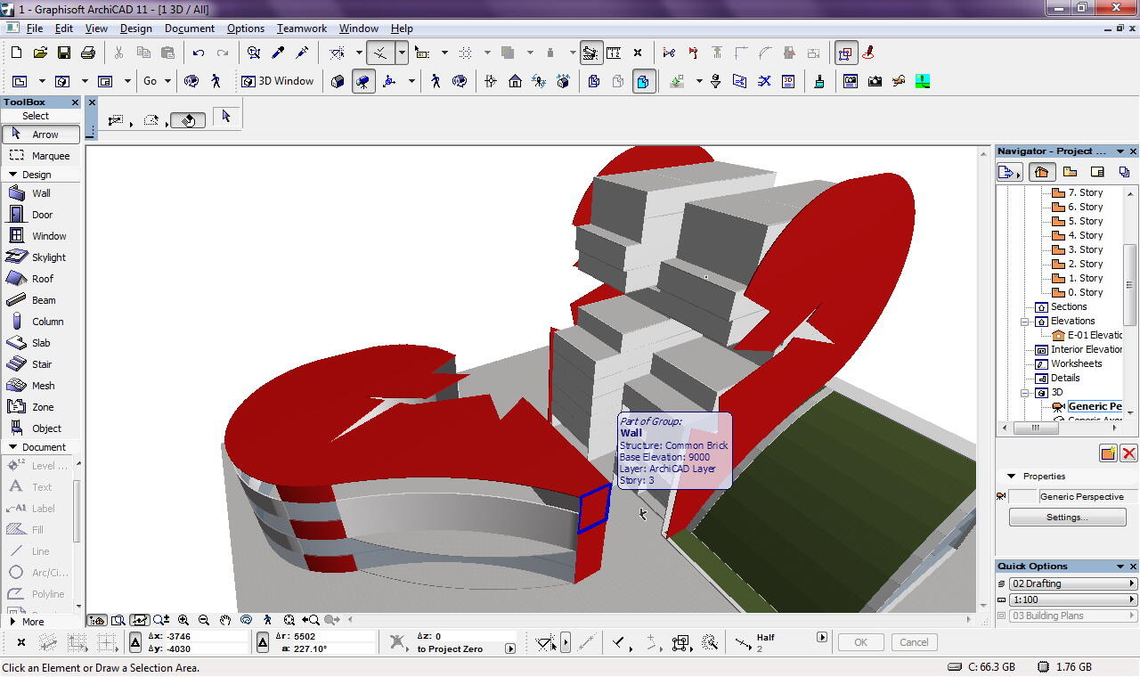Screen dimensions: 1140x677
Task: Click the New document icon
Action: pyautogui.click(x=17, y=53)
